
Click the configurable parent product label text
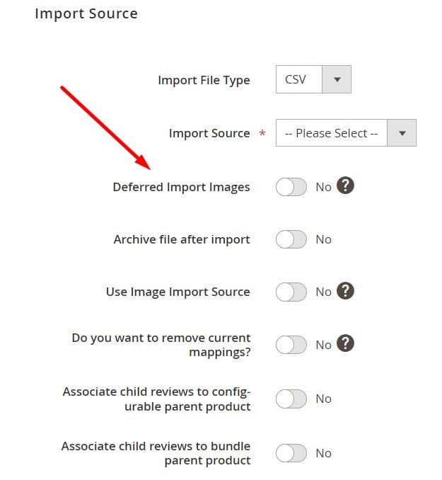[x=156, y=399]
